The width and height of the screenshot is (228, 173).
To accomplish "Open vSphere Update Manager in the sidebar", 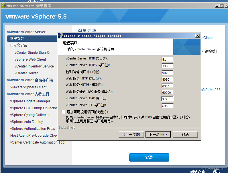I will [30, 101].
